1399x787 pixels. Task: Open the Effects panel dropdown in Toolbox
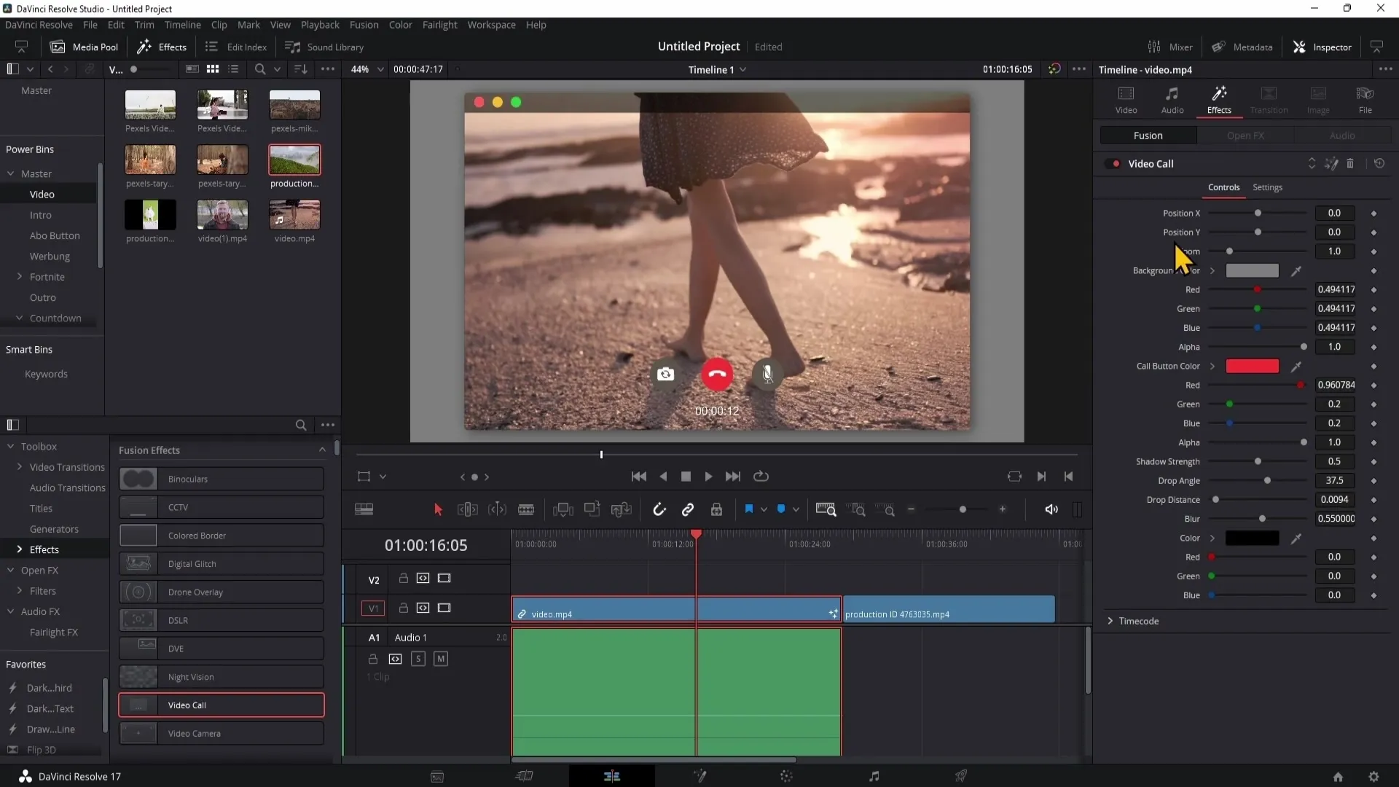(19, 549)
